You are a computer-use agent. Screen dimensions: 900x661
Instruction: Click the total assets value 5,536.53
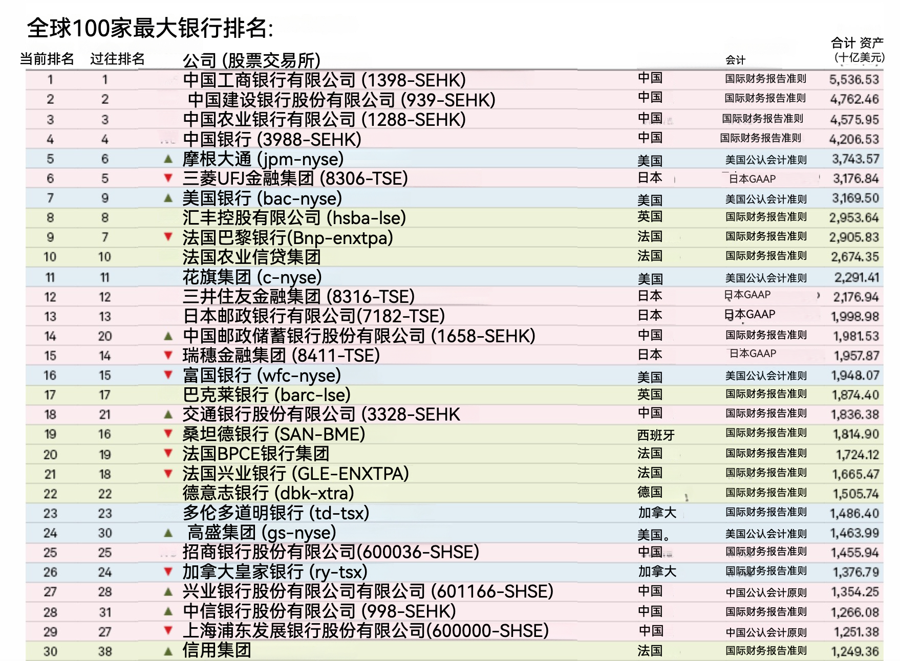pyautogui.click(x=854, y=80)
